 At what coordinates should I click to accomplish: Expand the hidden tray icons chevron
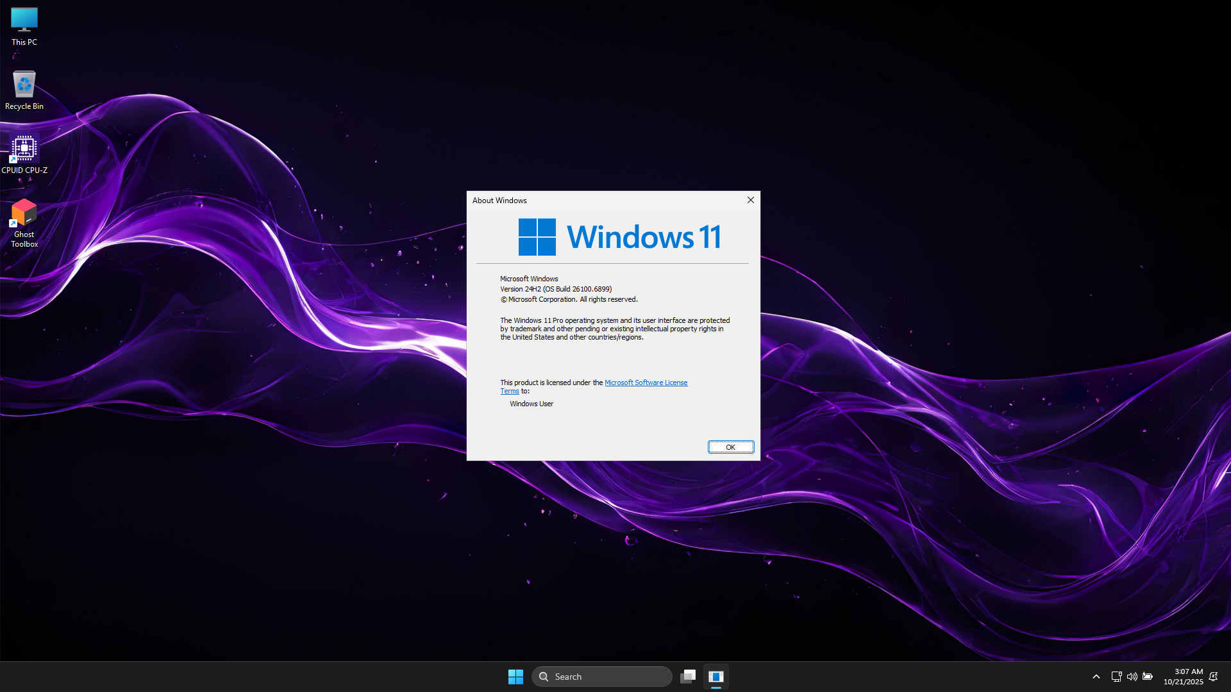(1096, 677)
